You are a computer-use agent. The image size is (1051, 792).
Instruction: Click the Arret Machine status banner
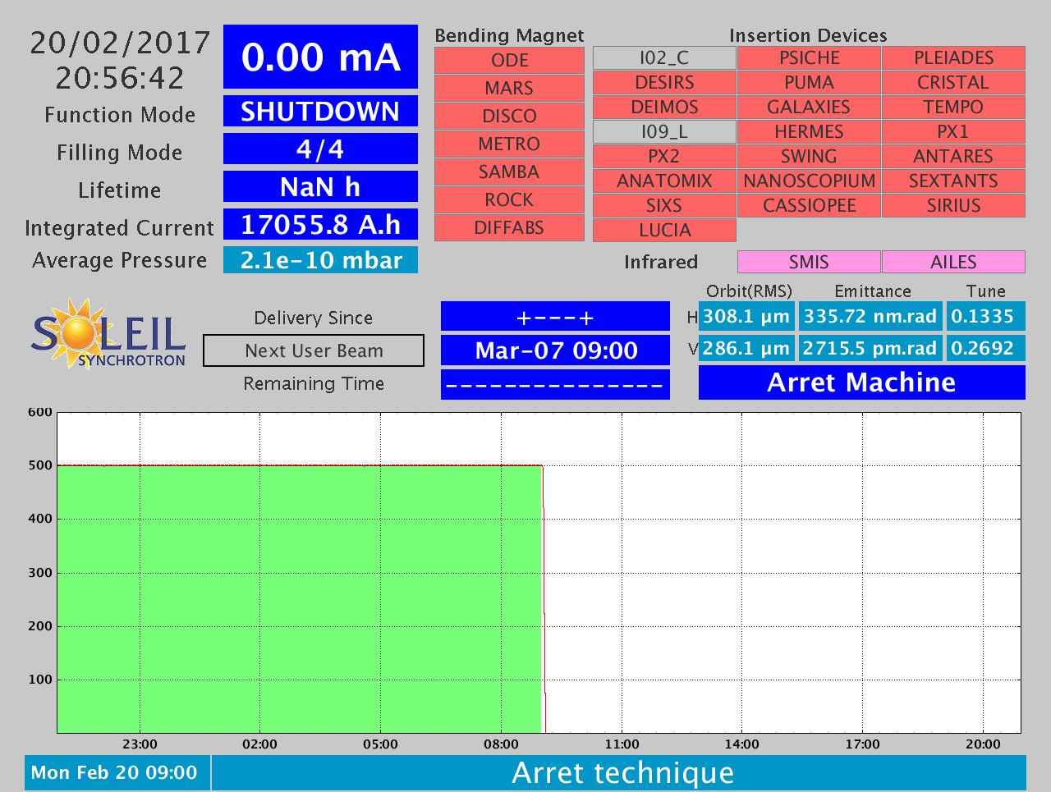(862, 382)
